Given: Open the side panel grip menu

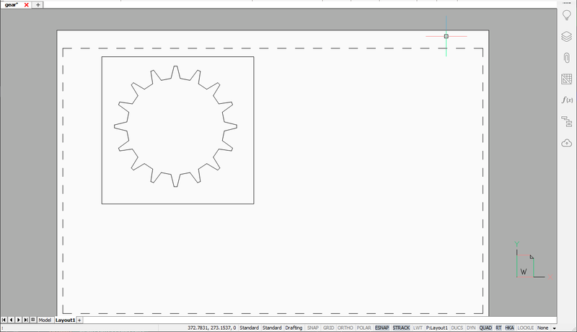Looking at the screenshot, I should coord(567,3).
